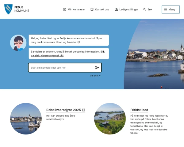The width and height of the screenshot is (184, 147).
Task: Click external link icon beside Reiselivsbrosjyre 2025
Action: click(83, 110)
